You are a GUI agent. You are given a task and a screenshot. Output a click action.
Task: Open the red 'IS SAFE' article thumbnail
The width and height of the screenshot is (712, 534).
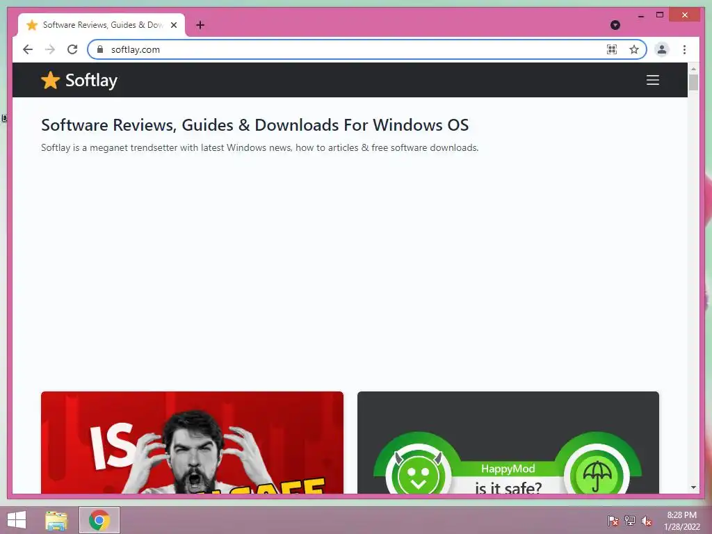(x=192, y=443)
